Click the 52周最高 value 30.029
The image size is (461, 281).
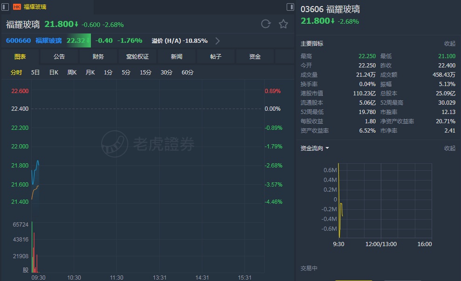(447, 103)
